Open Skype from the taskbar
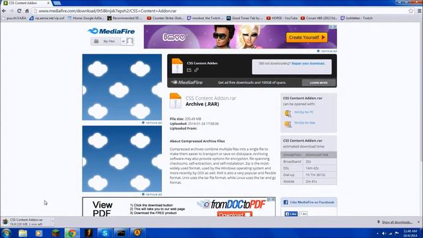The image size is (423, 238). [x=104, y=233]
